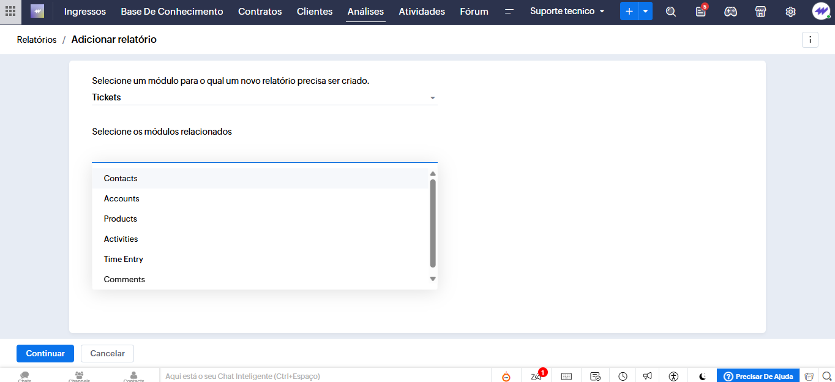Open the clock recent items icon
The height and width of the screenshot is (382, 835).
pos(623,376)
